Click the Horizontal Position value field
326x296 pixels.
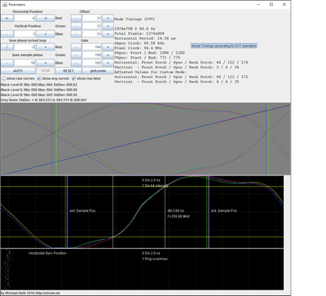[24, 18]
